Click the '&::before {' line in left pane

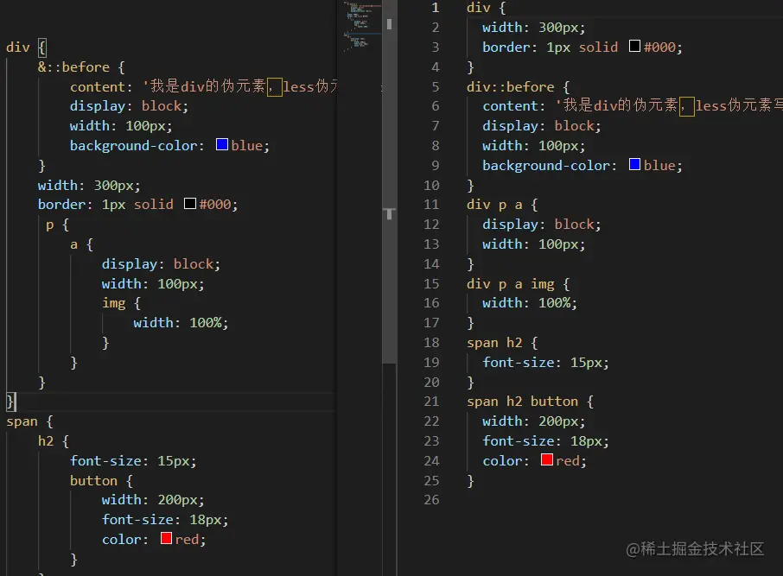[81, 66]
